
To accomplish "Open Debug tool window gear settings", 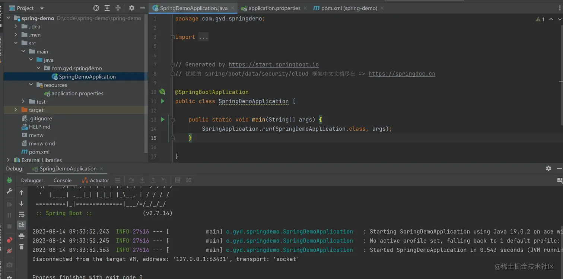I will (x=548, y=168).
